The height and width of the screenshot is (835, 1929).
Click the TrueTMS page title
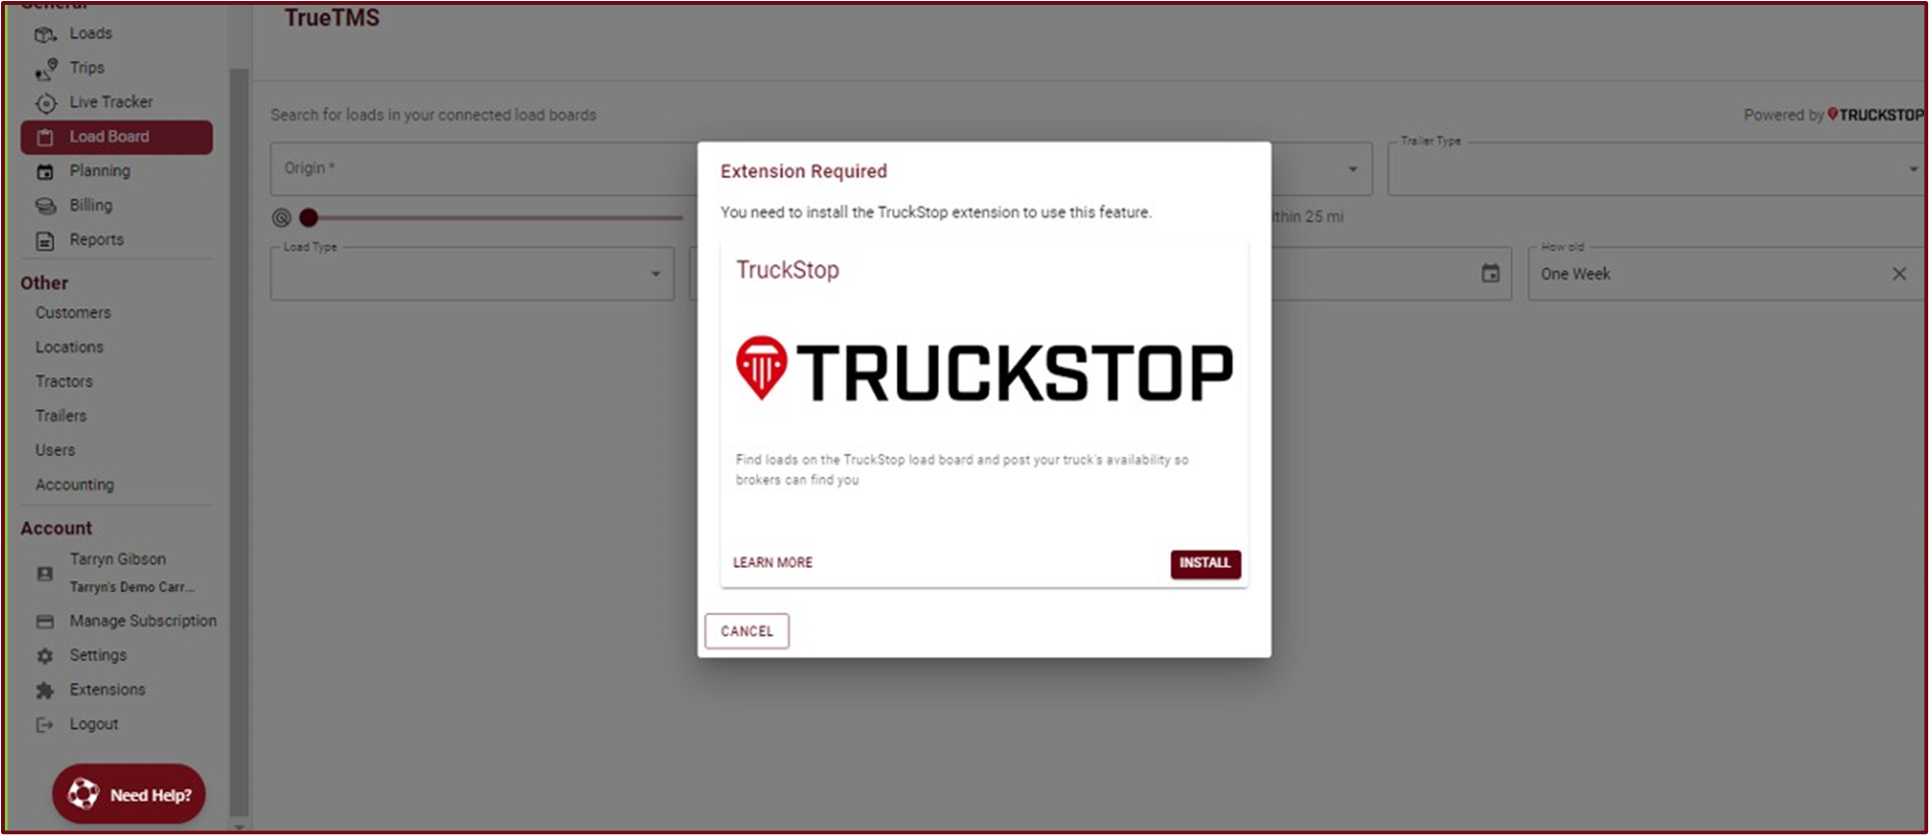tap(332, 18)
